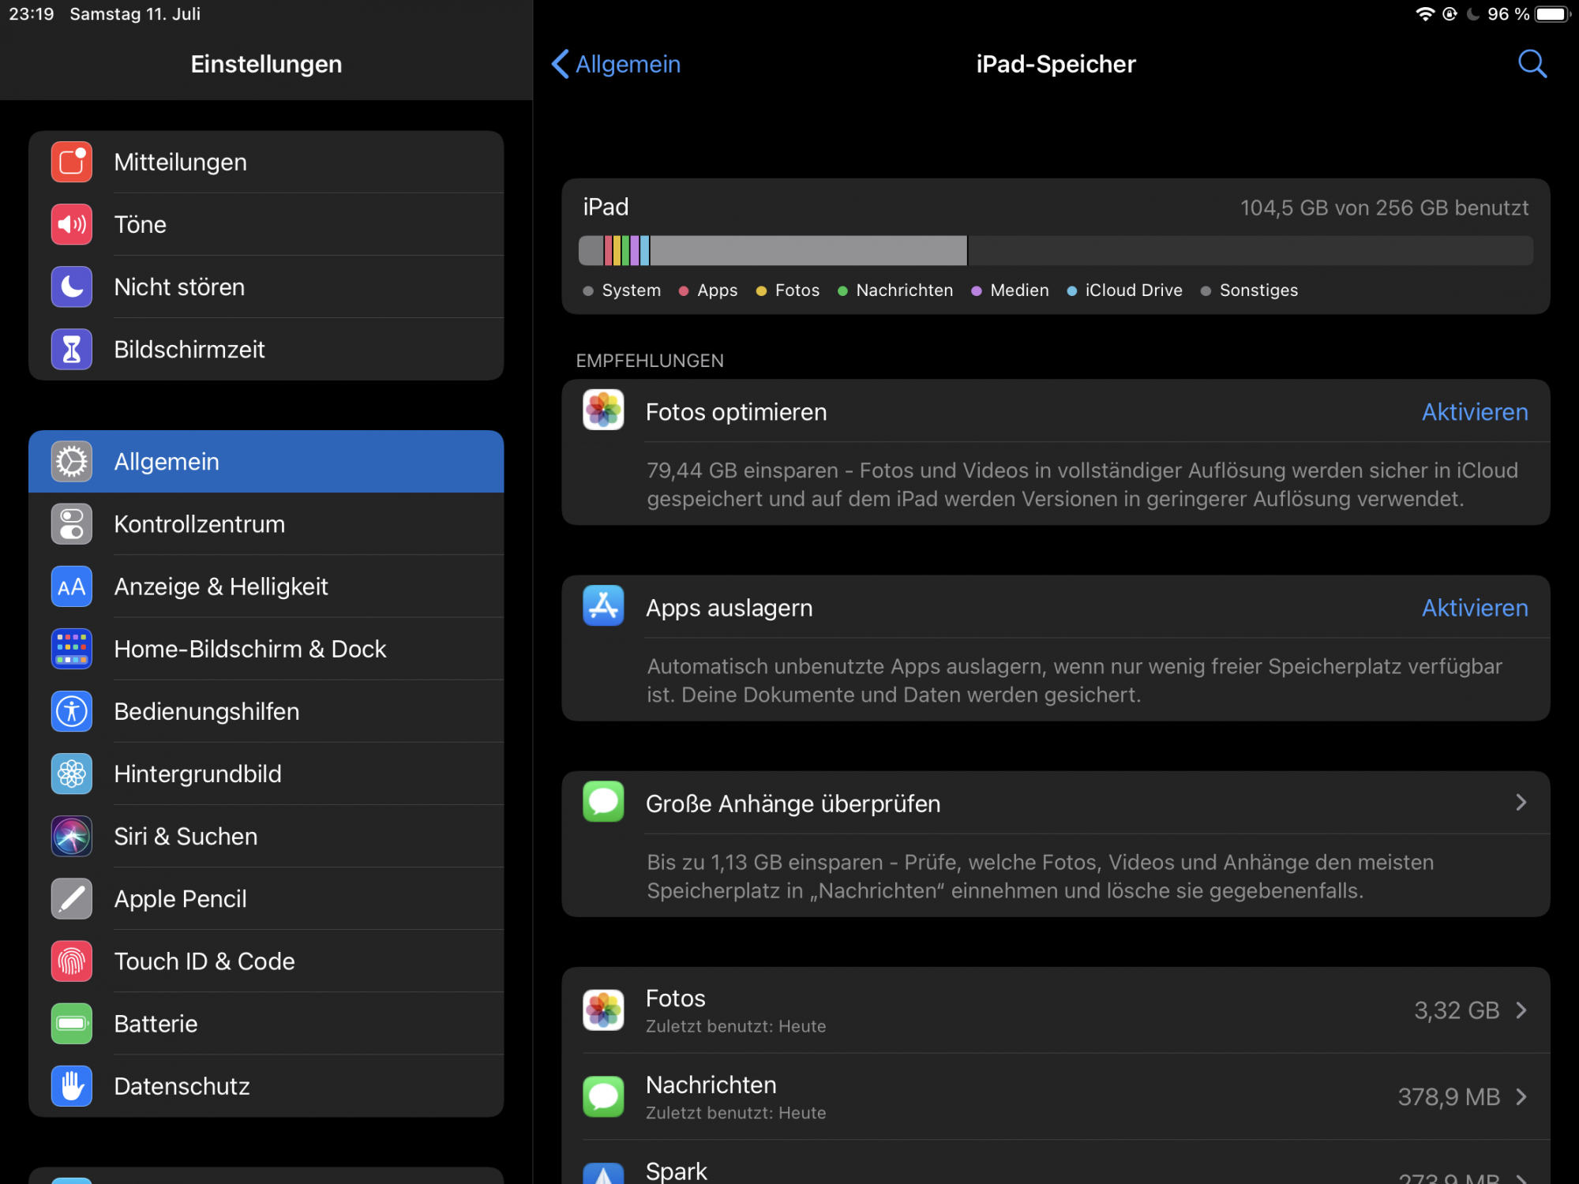This screenshot has height=1184, width=1579.
Task: Go back to Allgemein
Action: coord(617,64)
